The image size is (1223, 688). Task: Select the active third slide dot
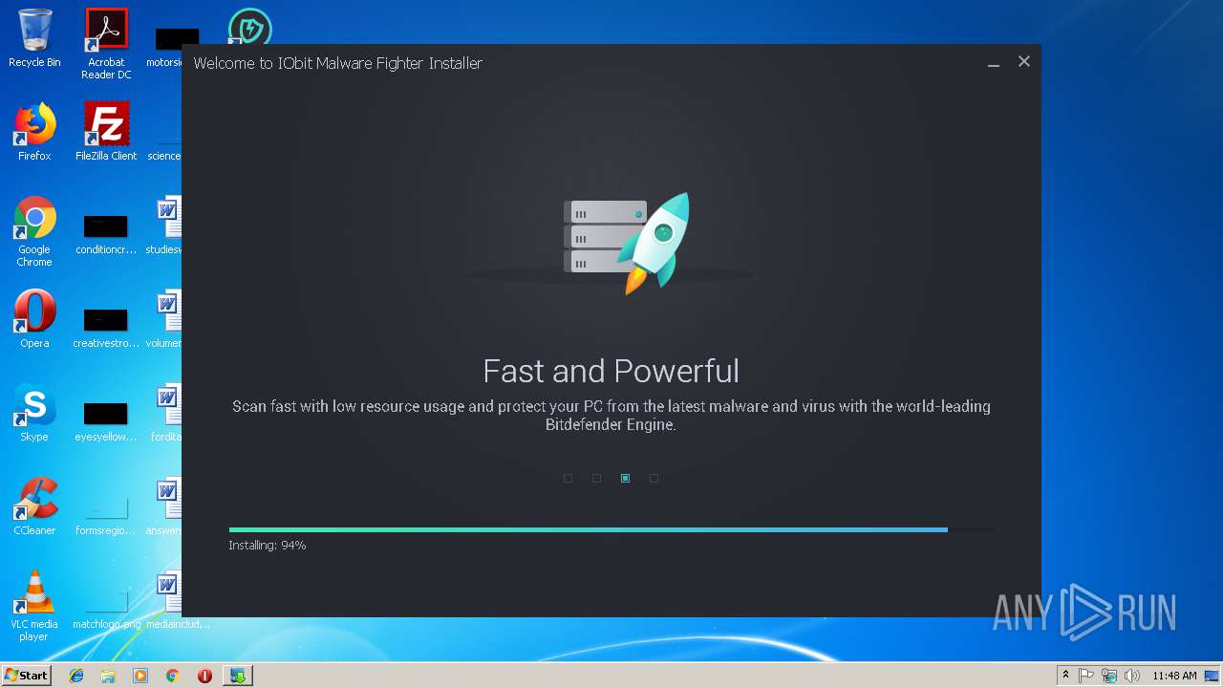tap(625, 478)
